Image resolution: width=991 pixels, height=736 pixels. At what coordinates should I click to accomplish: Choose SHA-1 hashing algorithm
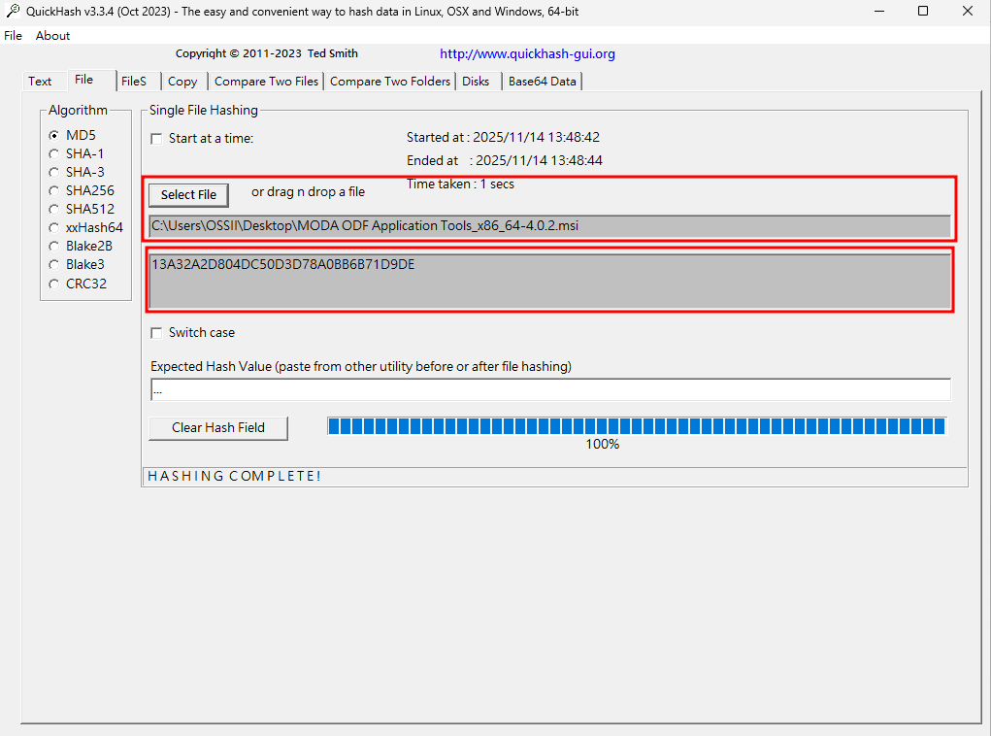[x=54, y=153]
